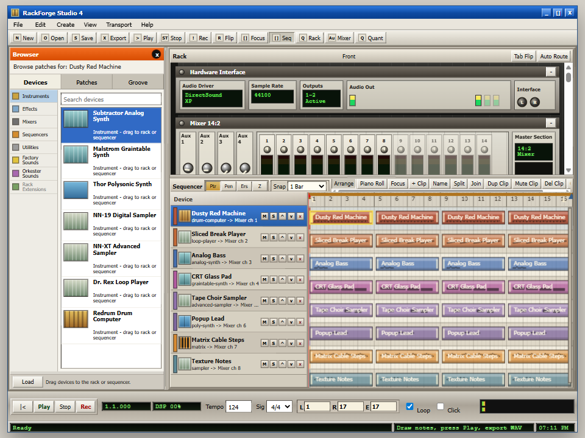585x438 pixels.
Task: Open the Mixer from the toolbar
Action: pyautogui.click(x=339, y=38)
